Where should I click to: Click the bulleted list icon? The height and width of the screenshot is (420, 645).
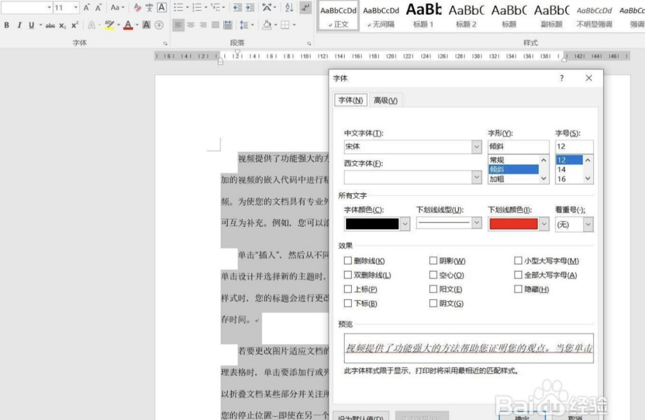(x=178, y=8)
